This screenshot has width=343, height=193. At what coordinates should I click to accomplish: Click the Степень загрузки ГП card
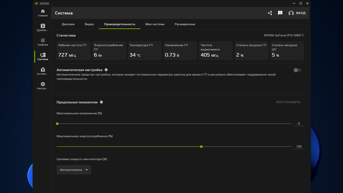pyautogui.click(x=251, y=51)
